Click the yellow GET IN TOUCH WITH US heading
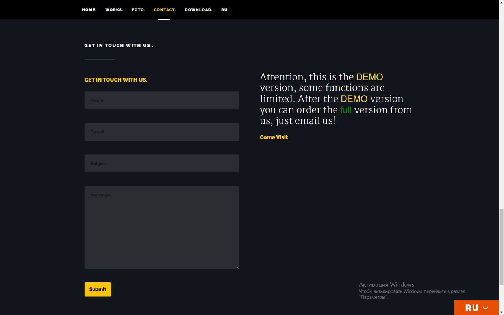The width and height of the screenshot is (504, 315). tap(116, 80)
